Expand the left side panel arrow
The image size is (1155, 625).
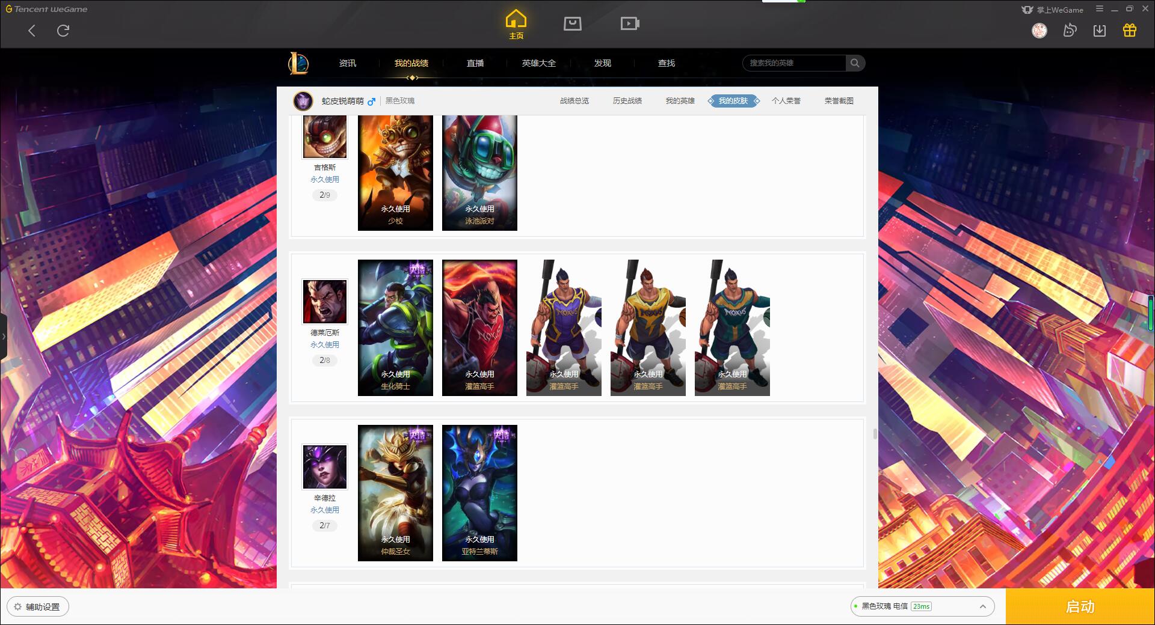coord(4,337)
